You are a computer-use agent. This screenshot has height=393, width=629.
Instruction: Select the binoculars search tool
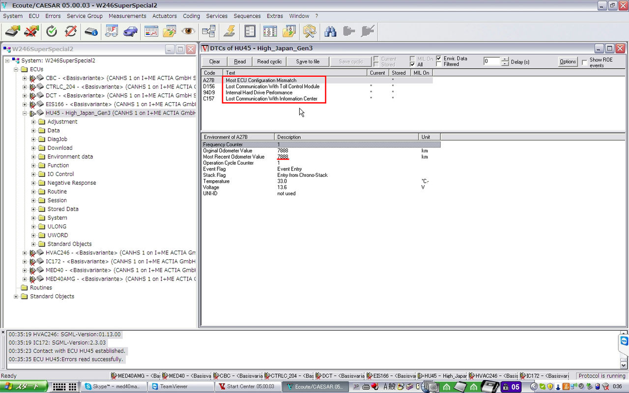331,31
